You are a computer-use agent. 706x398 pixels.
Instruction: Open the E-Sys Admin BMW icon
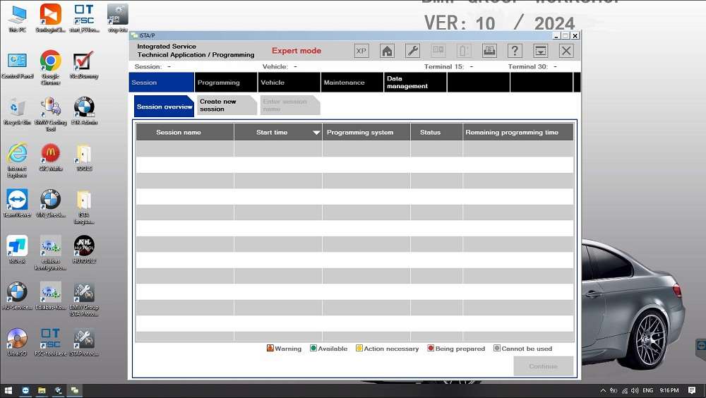click(84, 108)
